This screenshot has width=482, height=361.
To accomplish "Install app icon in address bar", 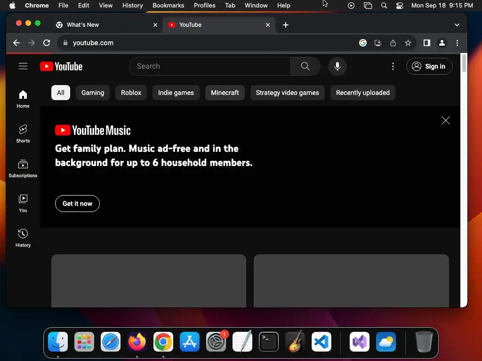I will point(378,43).
